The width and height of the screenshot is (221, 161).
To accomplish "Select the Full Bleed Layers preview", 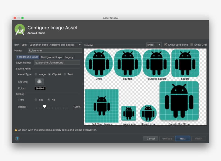I will 102,106.
